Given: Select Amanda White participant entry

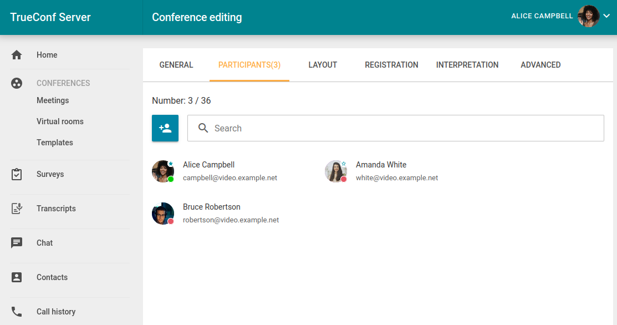Looking at the screenshot, I should (381, 171).
